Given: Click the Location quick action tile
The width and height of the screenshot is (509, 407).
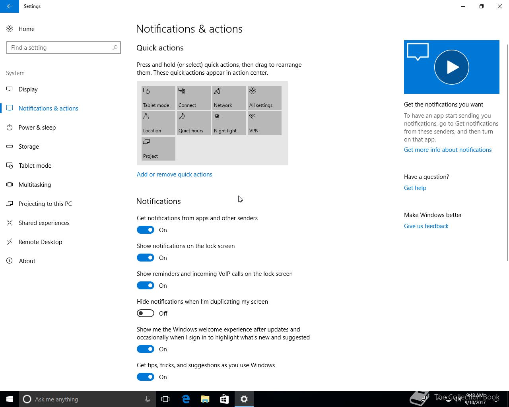Looking at the screenshot, I should pyautogui.click(x=158, y=123).
